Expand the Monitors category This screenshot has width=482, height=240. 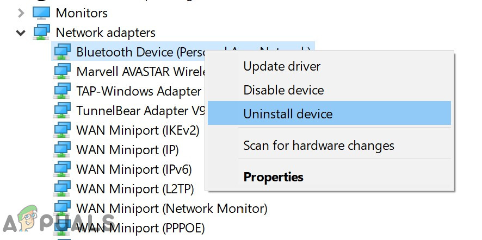21,12
